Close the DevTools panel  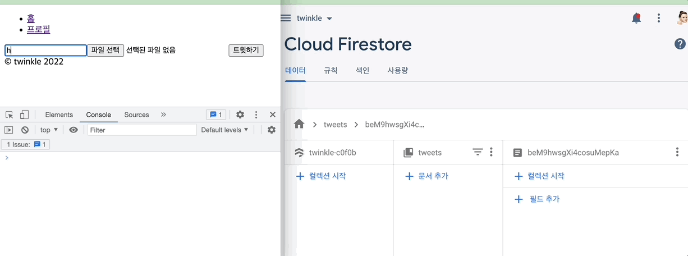point(273,115)
